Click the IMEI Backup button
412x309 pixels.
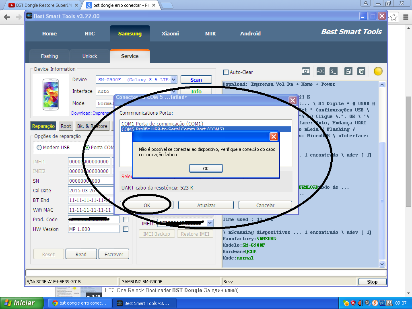(157, 234)
